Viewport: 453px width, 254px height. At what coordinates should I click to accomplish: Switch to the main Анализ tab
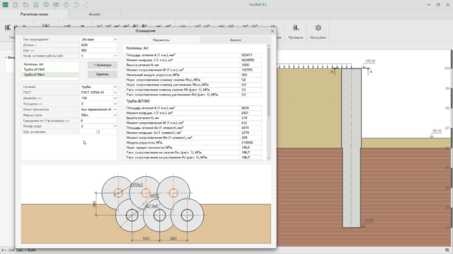tap(94, 14)
